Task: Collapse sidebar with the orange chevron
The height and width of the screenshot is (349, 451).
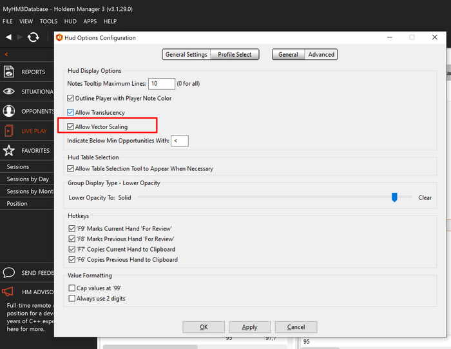Action: point(6,54)
